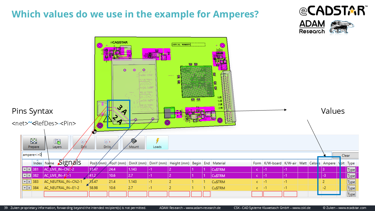Open Type button for row 382
This screenshot has height=211, width=375.
[351, 176]
